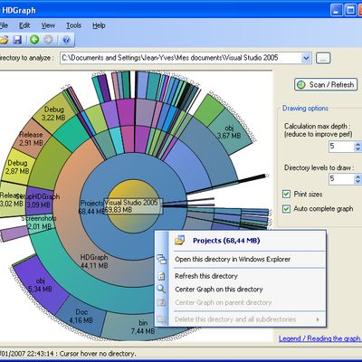Select the bin 7,44 MB segment
This screenshot has width=362, height=362.
[143, 327]
